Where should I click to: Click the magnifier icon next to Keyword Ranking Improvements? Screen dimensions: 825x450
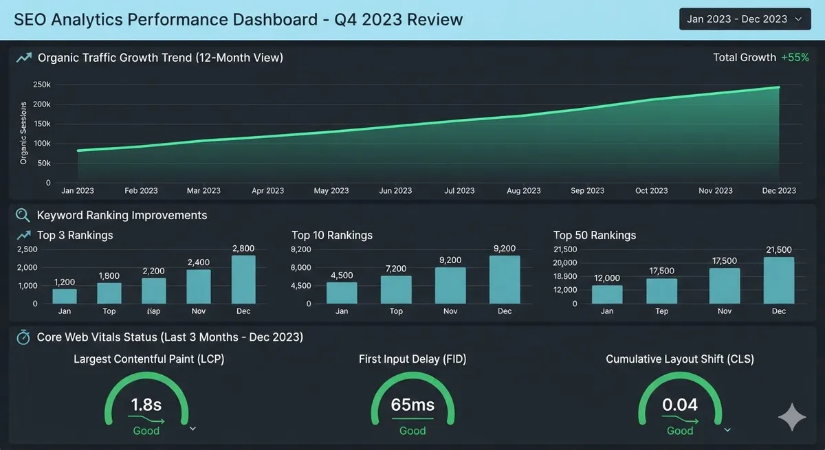[23, 215]
